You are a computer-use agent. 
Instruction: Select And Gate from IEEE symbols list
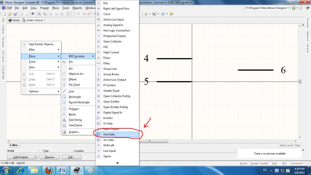(x=117, y=134)
